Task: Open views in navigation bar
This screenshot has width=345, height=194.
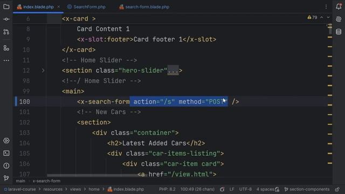Action: tap(75, 189)
